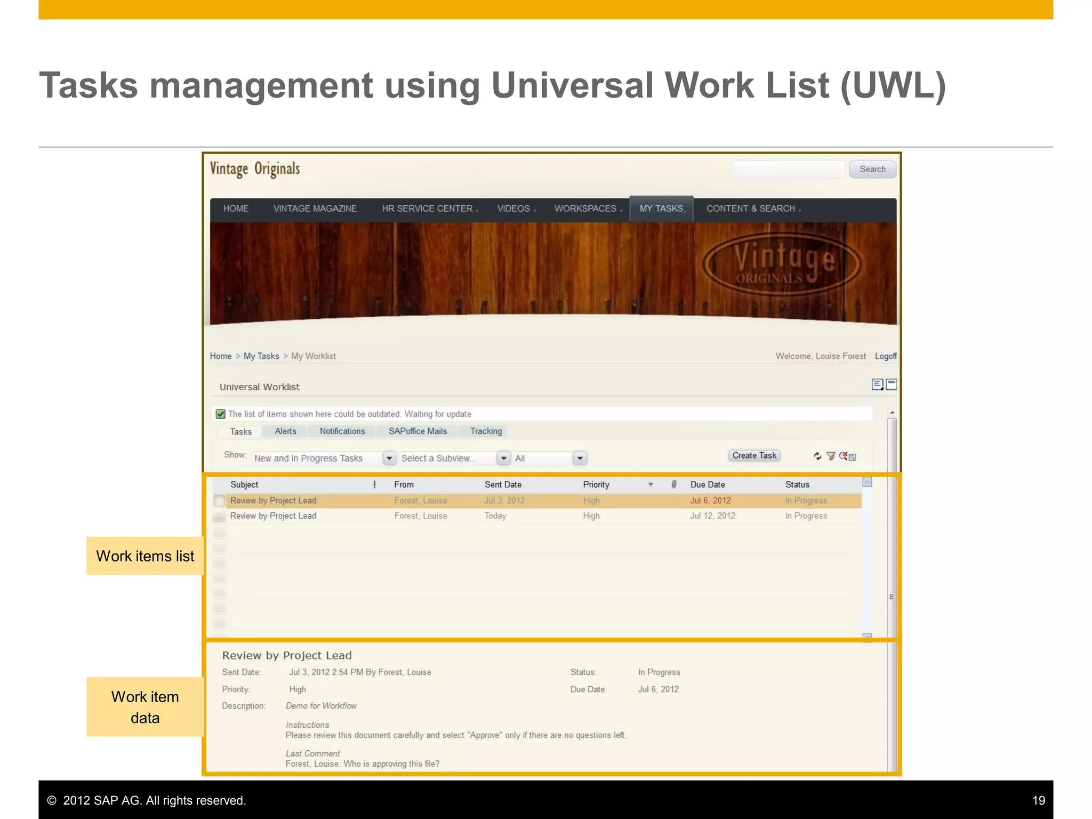Switch to the SAPoffice Mails tab
This screenshot has height=819, width=1092.
coord(417,431)
